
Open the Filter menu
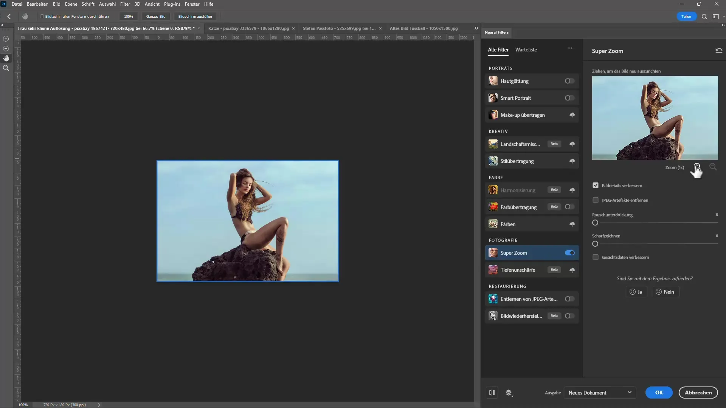[125, 4]
